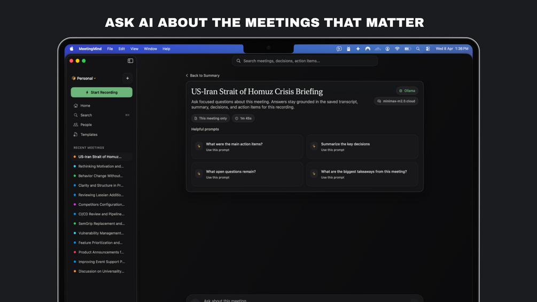The width and height of the screenshot is (537, 302).
Task: Click the headphones-shaped icon in menu bar
Action: click(x=368, y=49)
